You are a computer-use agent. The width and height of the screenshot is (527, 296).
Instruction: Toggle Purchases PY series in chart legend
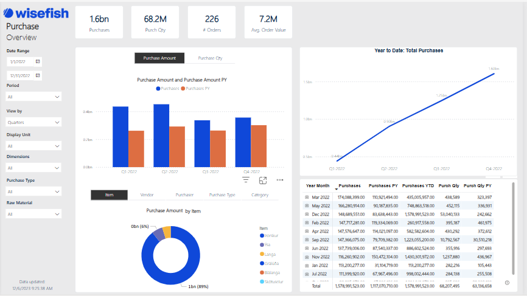tap(195, 88)
